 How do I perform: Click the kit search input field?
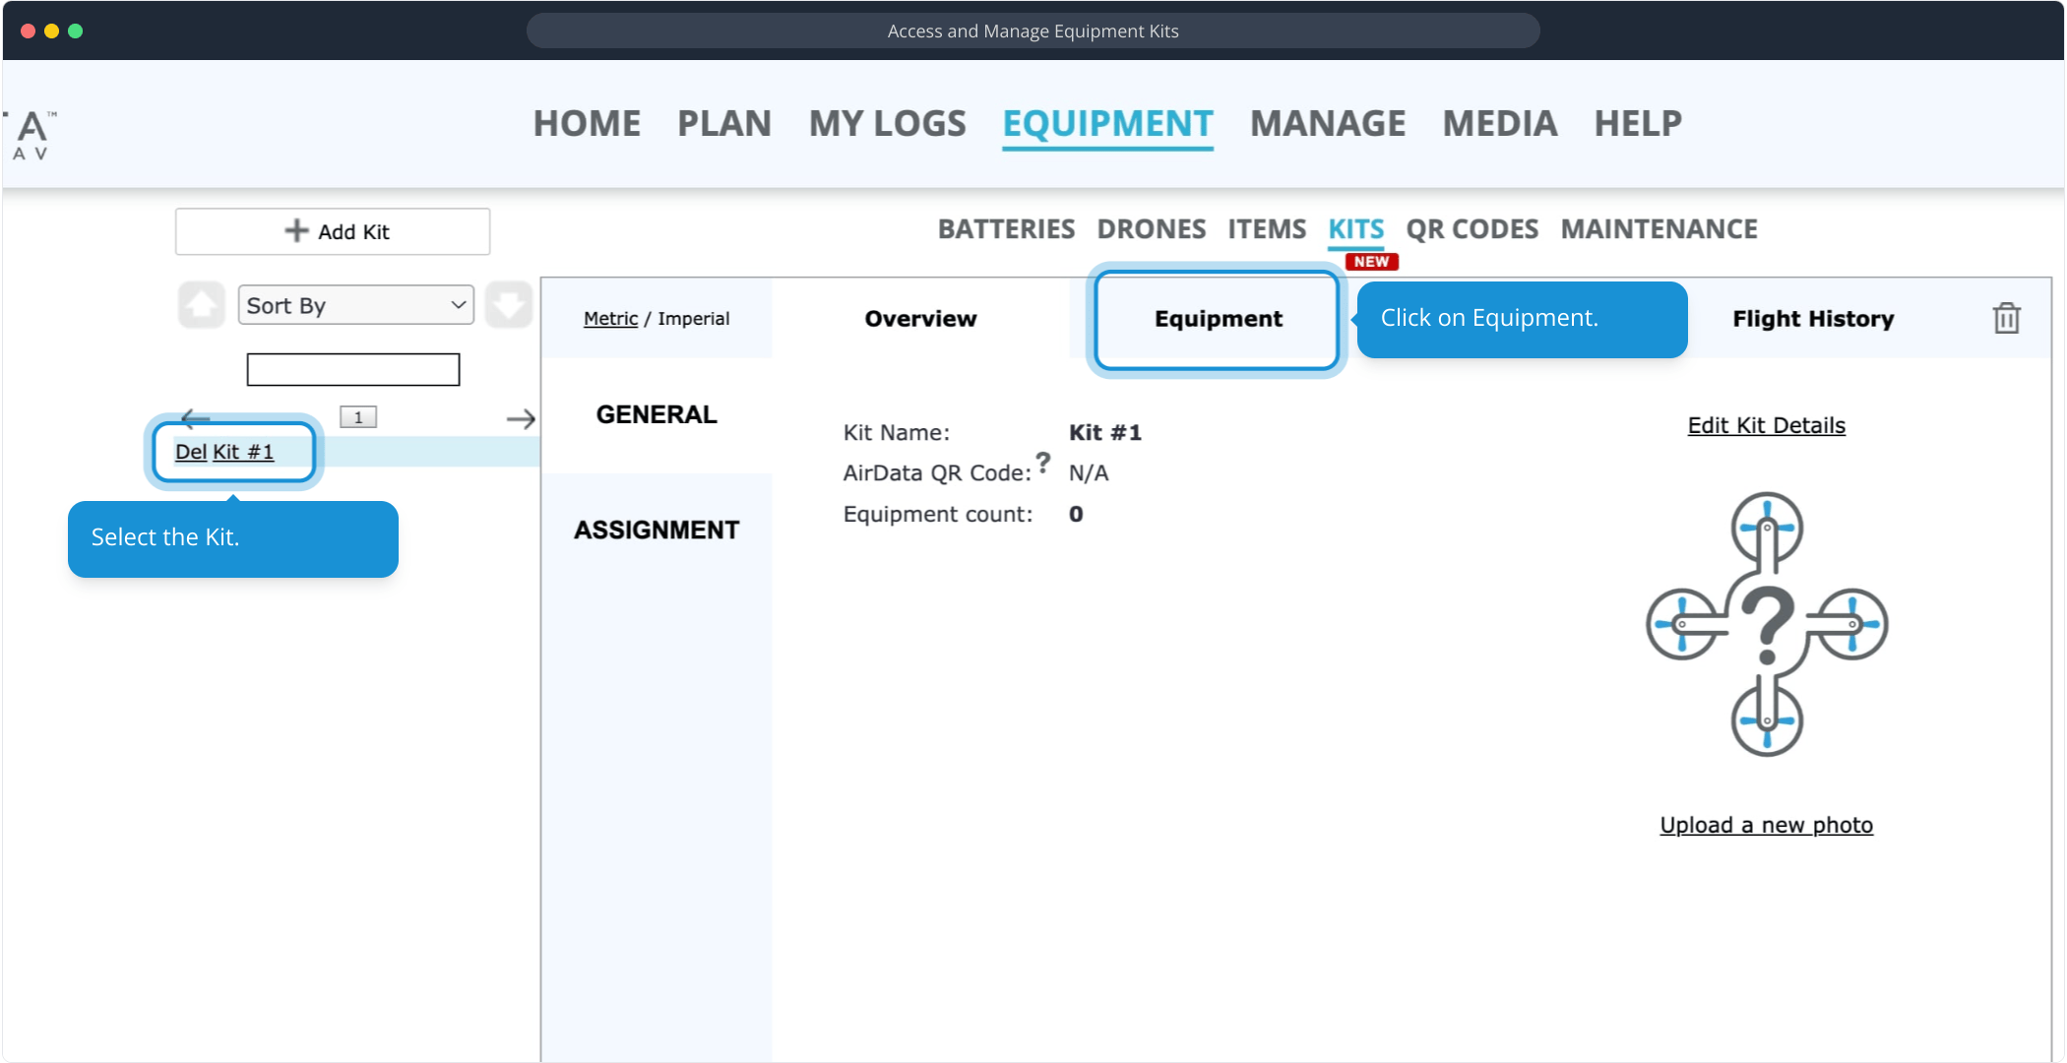tap(353, 370)
